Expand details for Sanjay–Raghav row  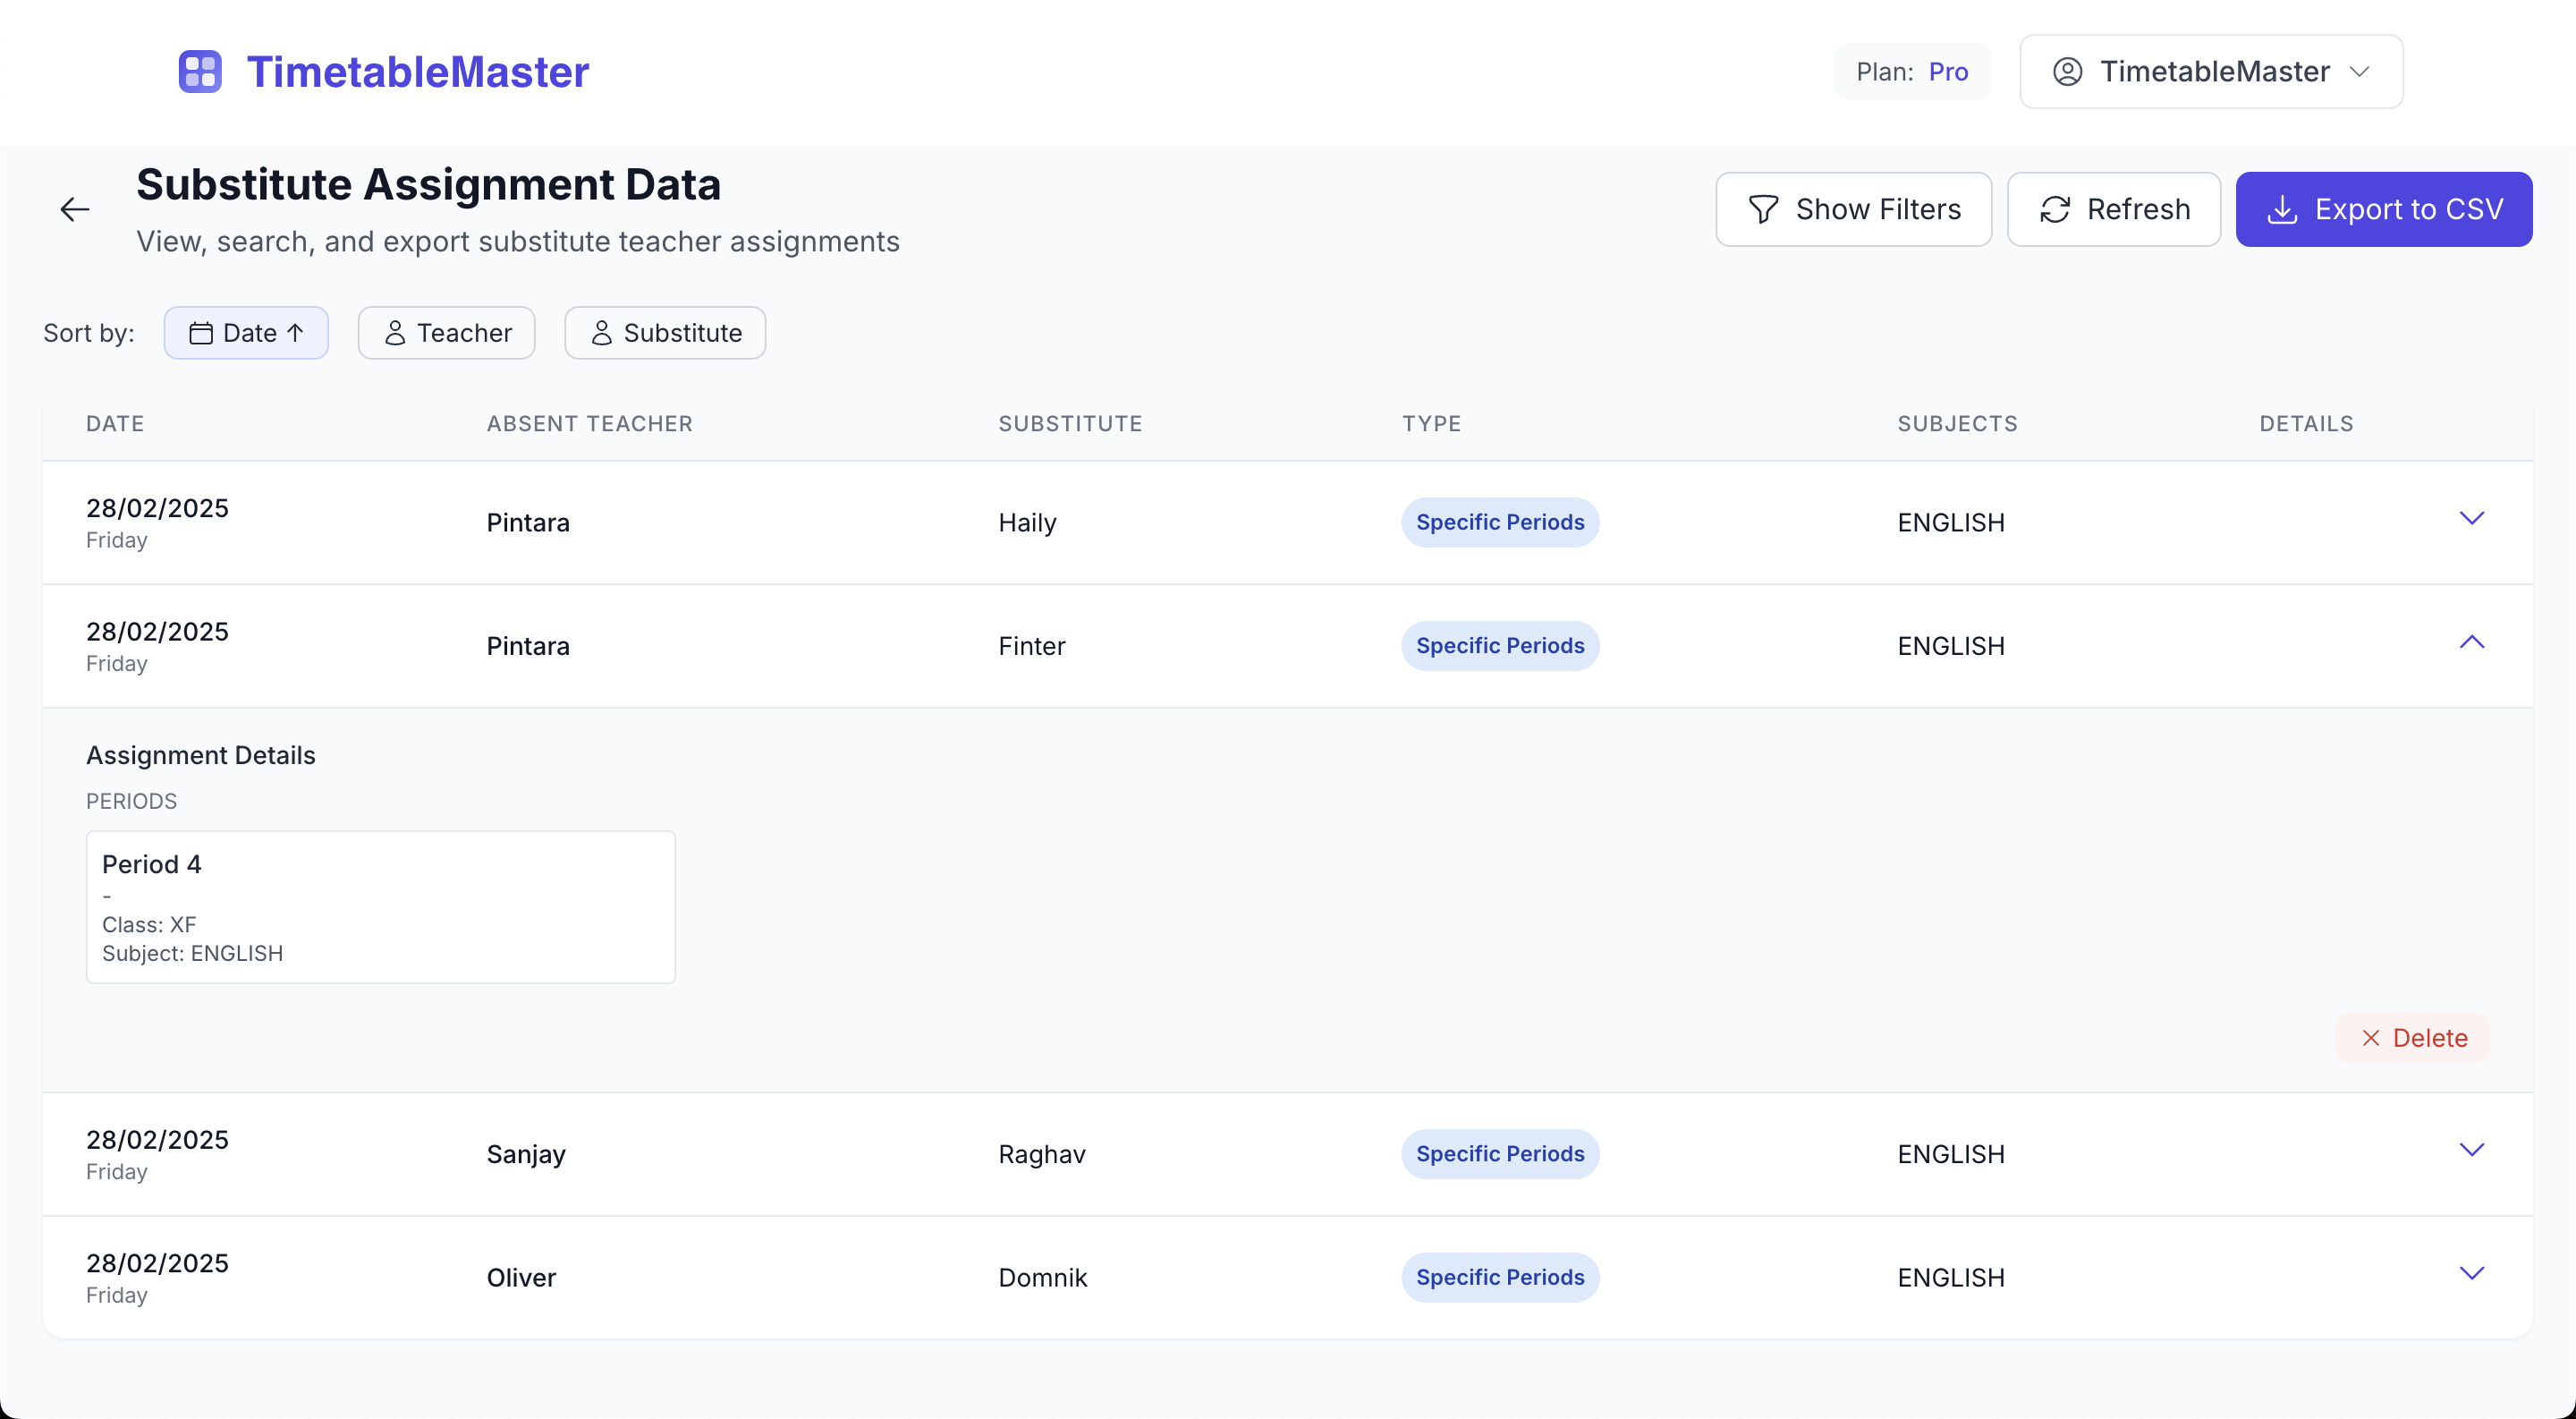coord(2472,1150)
